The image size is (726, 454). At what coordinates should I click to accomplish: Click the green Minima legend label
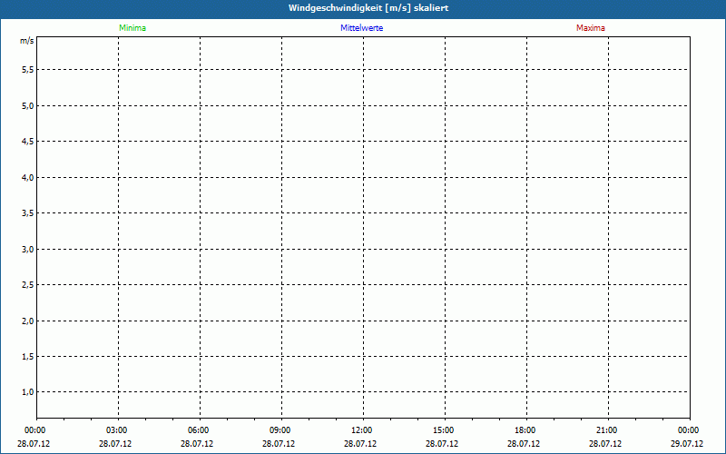132,28
